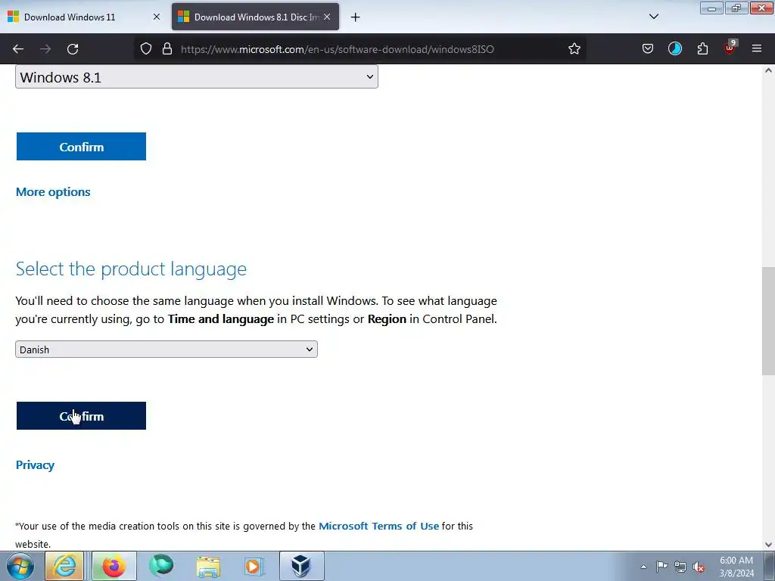775x581 pixels.
Task: Open the More options link
Action: (53, 191)
